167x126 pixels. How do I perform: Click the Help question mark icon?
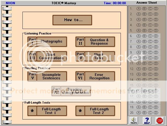[147, 121]
